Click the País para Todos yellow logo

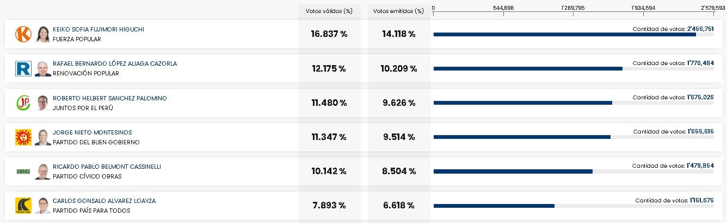(23, 206)
